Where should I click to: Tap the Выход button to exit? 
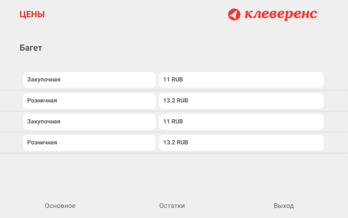[284, 206]
